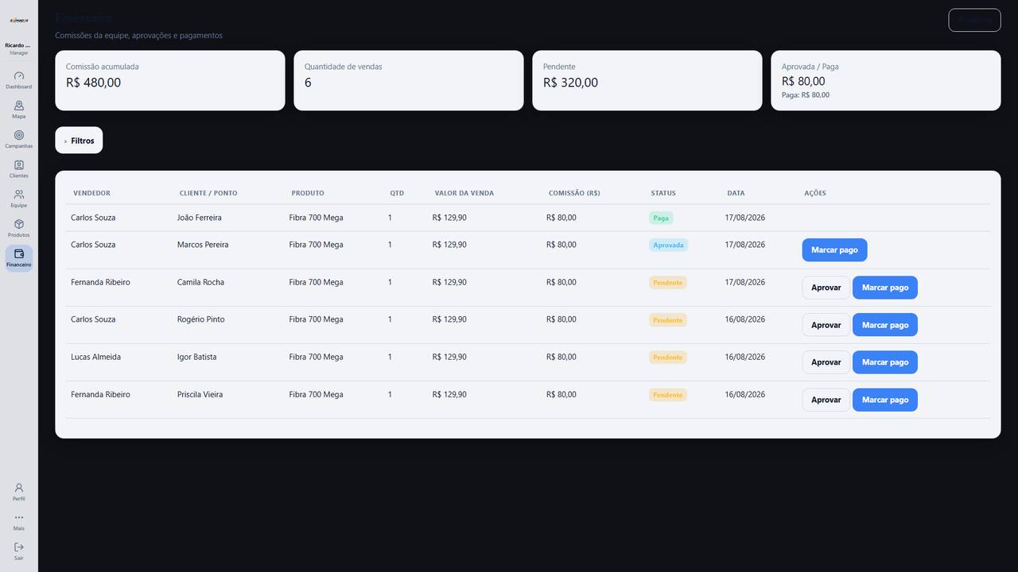Approve Rogério Pinto commission
Image resolution: width=1018 pixels, height=572 pixels.
[826, 325]
